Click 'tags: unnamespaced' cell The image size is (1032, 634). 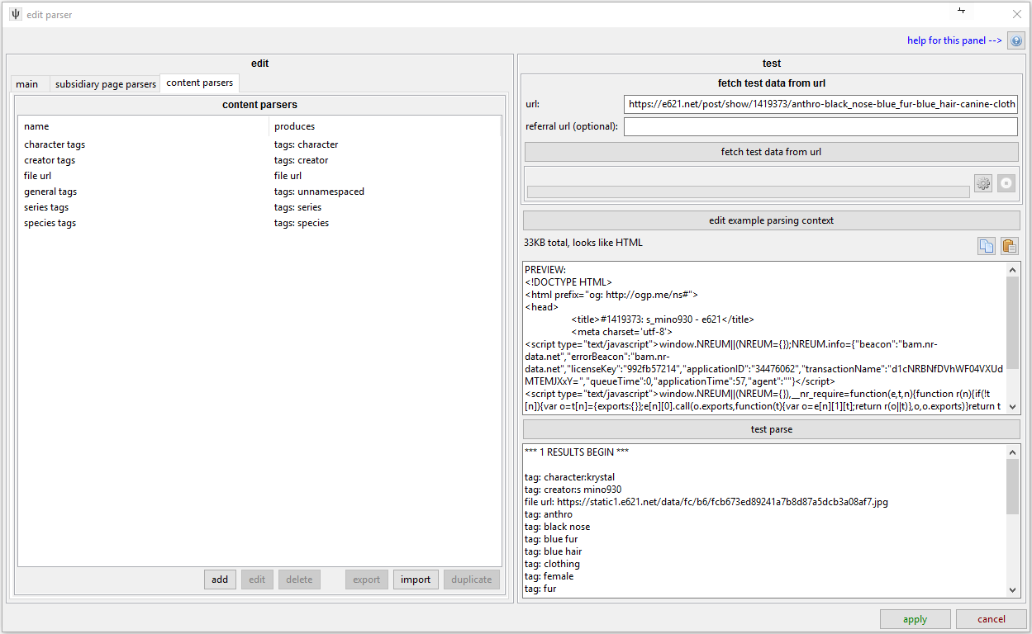tap(319, 192)
